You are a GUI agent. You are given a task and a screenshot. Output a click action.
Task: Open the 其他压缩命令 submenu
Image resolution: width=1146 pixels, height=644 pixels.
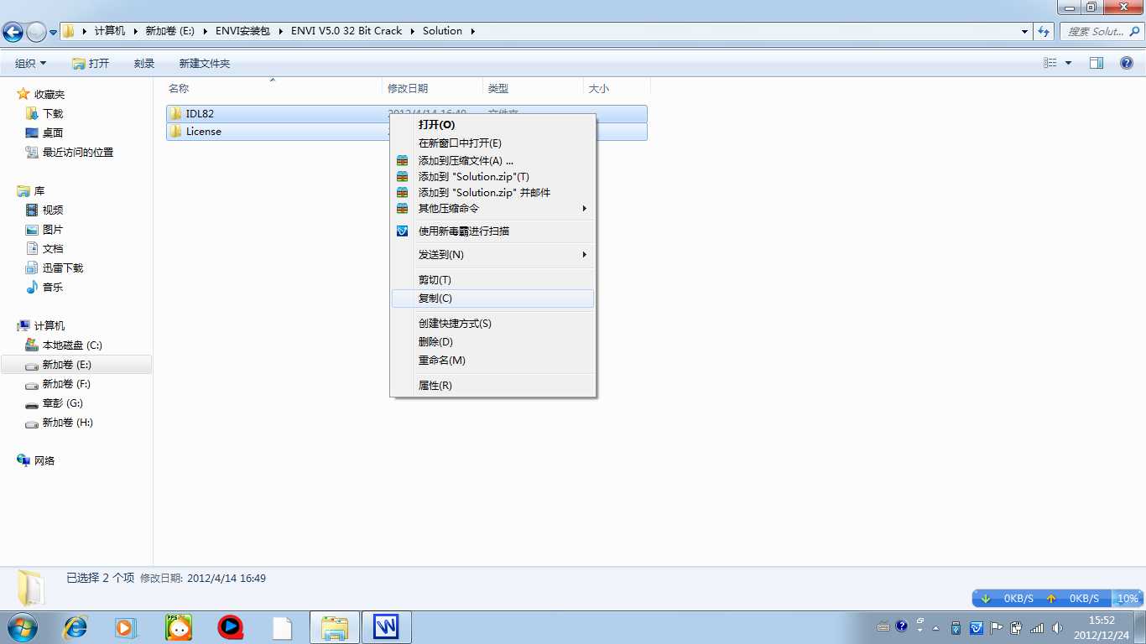click(493, 209)
